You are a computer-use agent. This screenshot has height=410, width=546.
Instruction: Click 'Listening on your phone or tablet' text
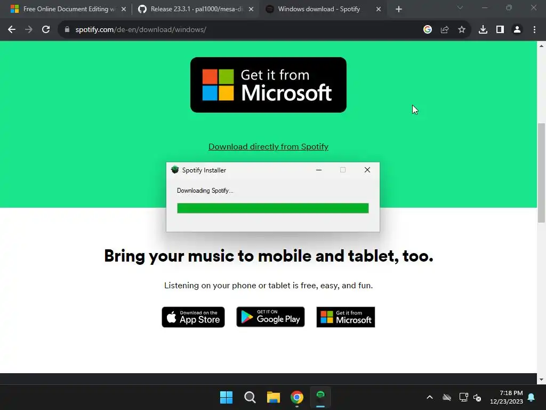pos(269,286)
